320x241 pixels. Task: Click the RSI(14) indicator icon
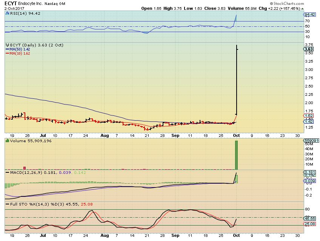7,14
